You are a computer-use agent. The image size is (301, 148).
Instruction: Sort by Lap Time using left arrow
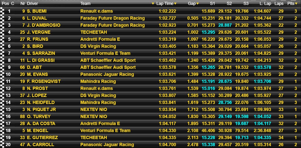coord(153,4)
